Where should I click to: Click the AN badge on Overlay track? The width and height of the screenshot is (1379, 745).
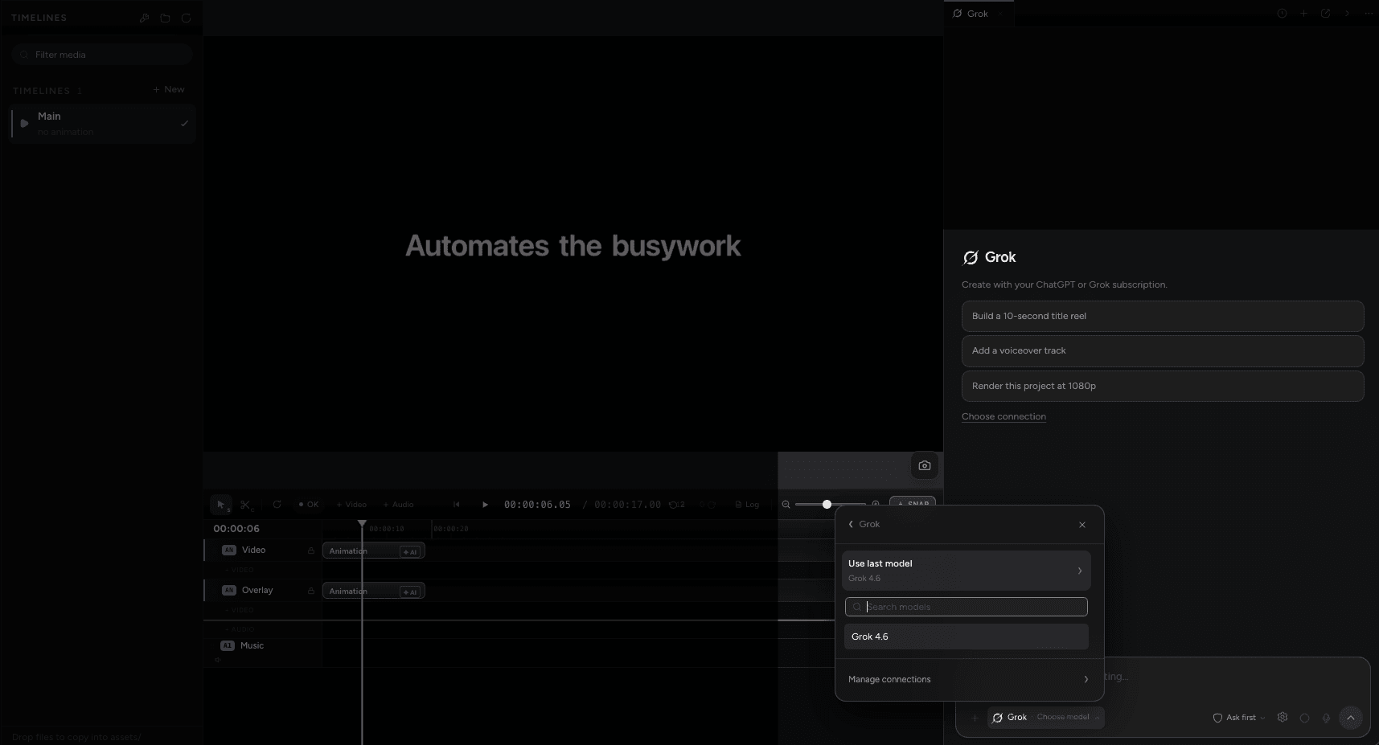[229, 590]
